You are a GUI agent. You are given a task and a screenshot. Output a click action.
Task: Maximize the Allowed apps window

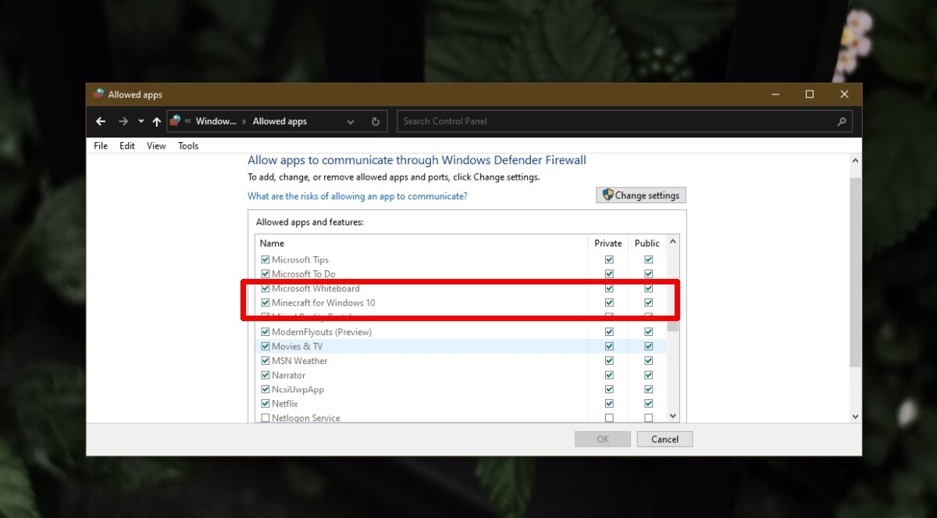[x=809, y=95]
